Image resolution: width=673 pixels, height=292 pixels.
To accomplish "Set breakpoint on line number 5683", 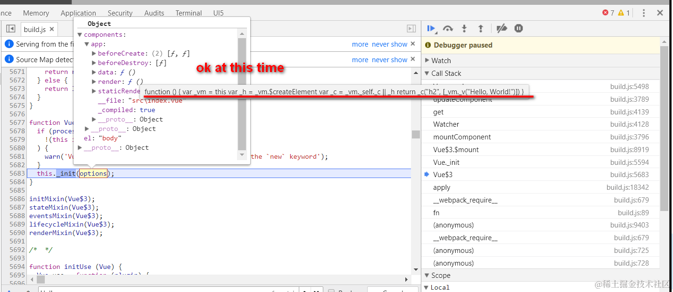I will [17, 173].
